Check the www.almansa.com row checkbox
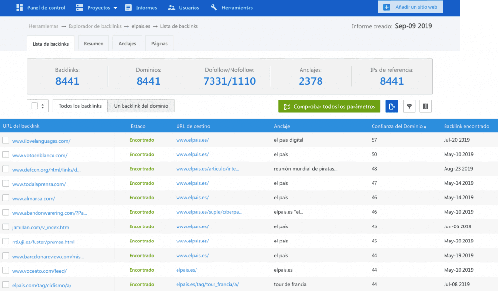This screenshot has width=498, height=291. [6, 198]
